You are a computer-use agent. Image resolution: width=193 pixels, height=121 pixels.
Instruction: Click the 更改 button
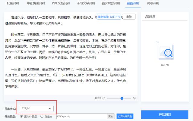click(111, 116)
